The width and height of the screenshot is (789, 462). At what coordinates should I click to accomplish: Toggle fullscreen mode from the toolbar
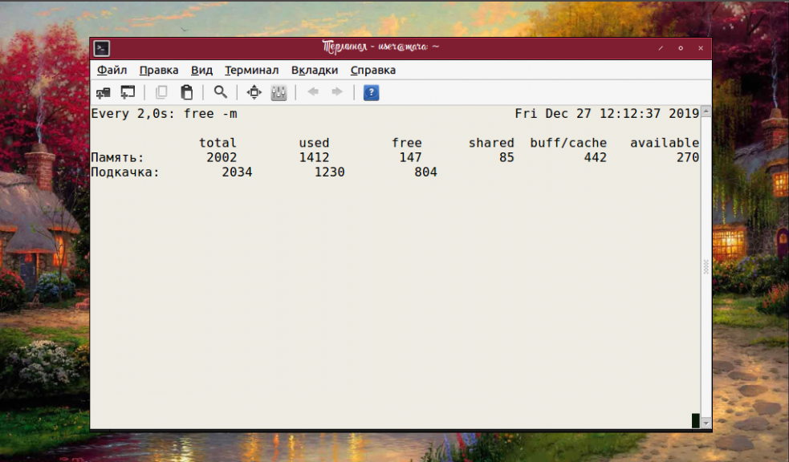click(254, 92)
